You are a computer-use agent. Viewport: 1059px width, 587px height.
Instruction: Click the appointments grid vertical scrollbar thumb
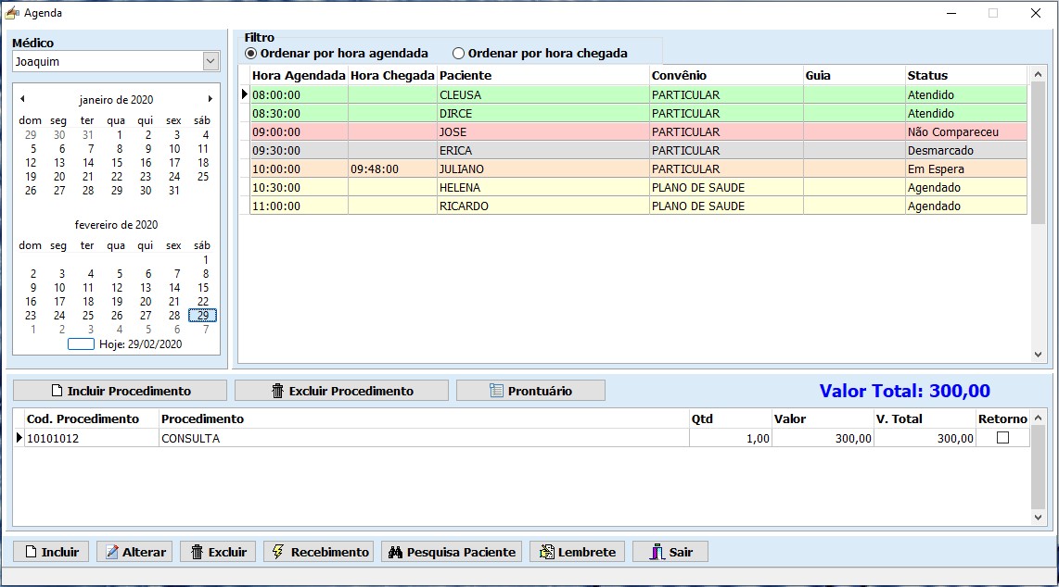(x=1038, y=153)
